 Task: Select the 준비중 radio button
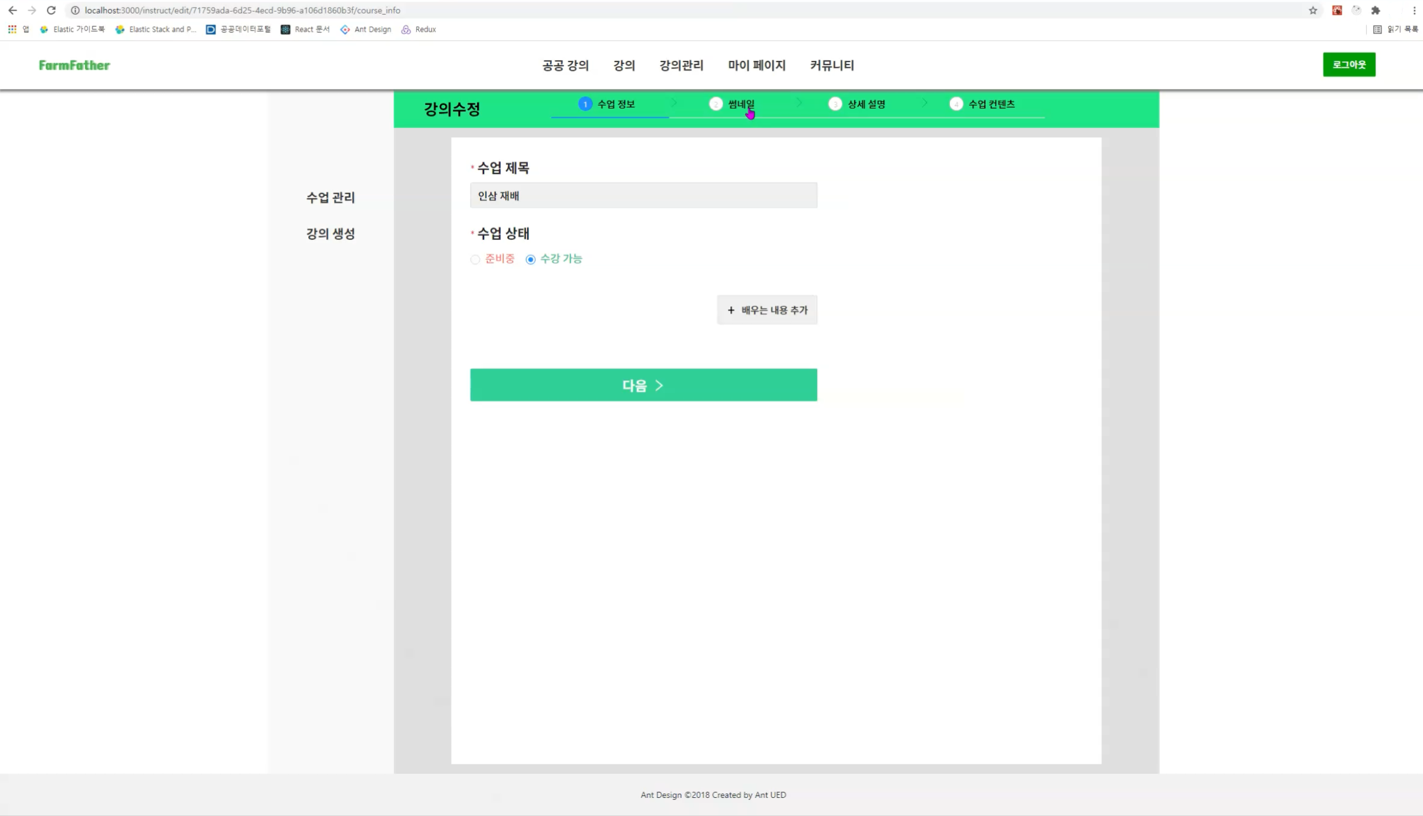coord(476,259)
